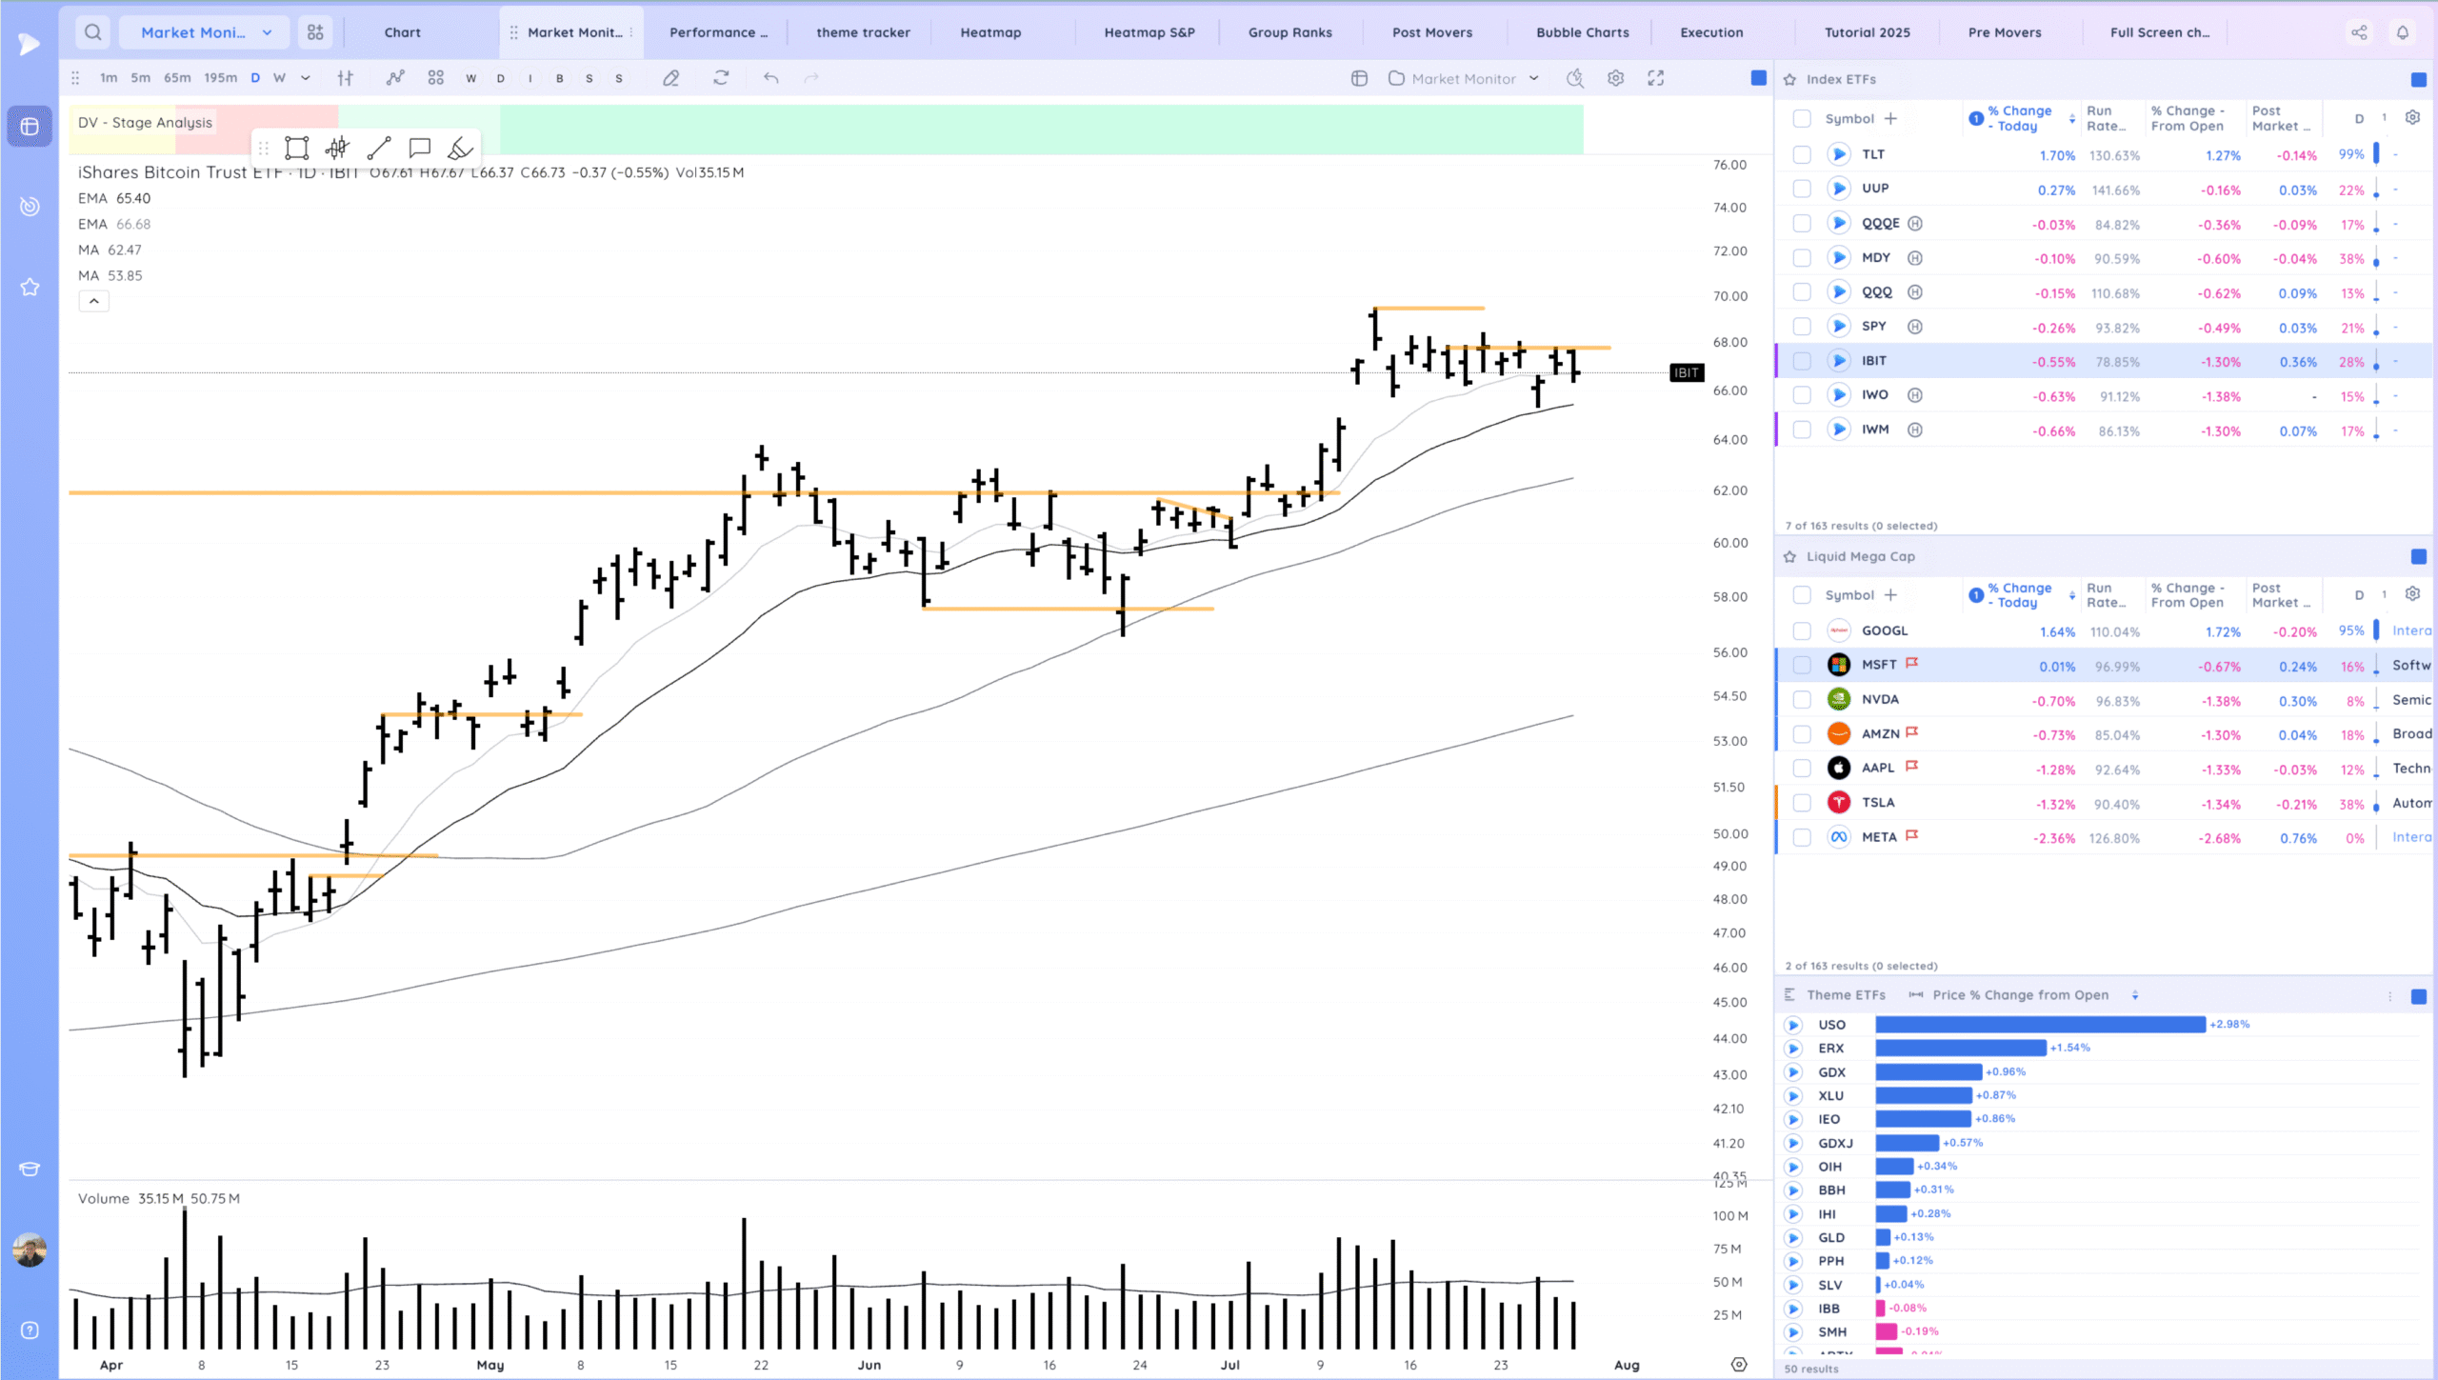The height and width of the screenshot is (1380, 2438).
Task: Click the USO bar in Theme ETFs
Action: tap(2040, 1025)
